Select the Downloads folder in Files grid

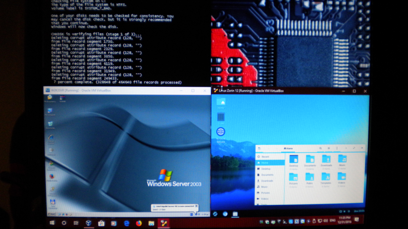pyautogui.click(x=326, y=161)
